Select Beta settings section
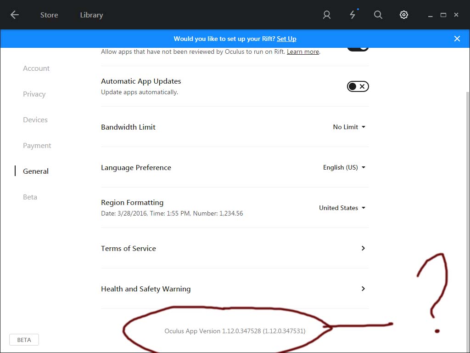The height and width of the screenshot is (353, 470). (30, 197)
